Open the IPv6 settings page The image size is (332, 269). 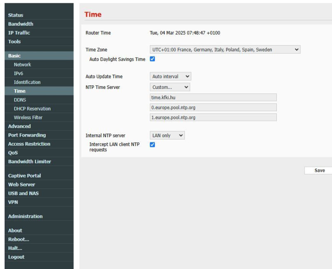coord(39,73)
